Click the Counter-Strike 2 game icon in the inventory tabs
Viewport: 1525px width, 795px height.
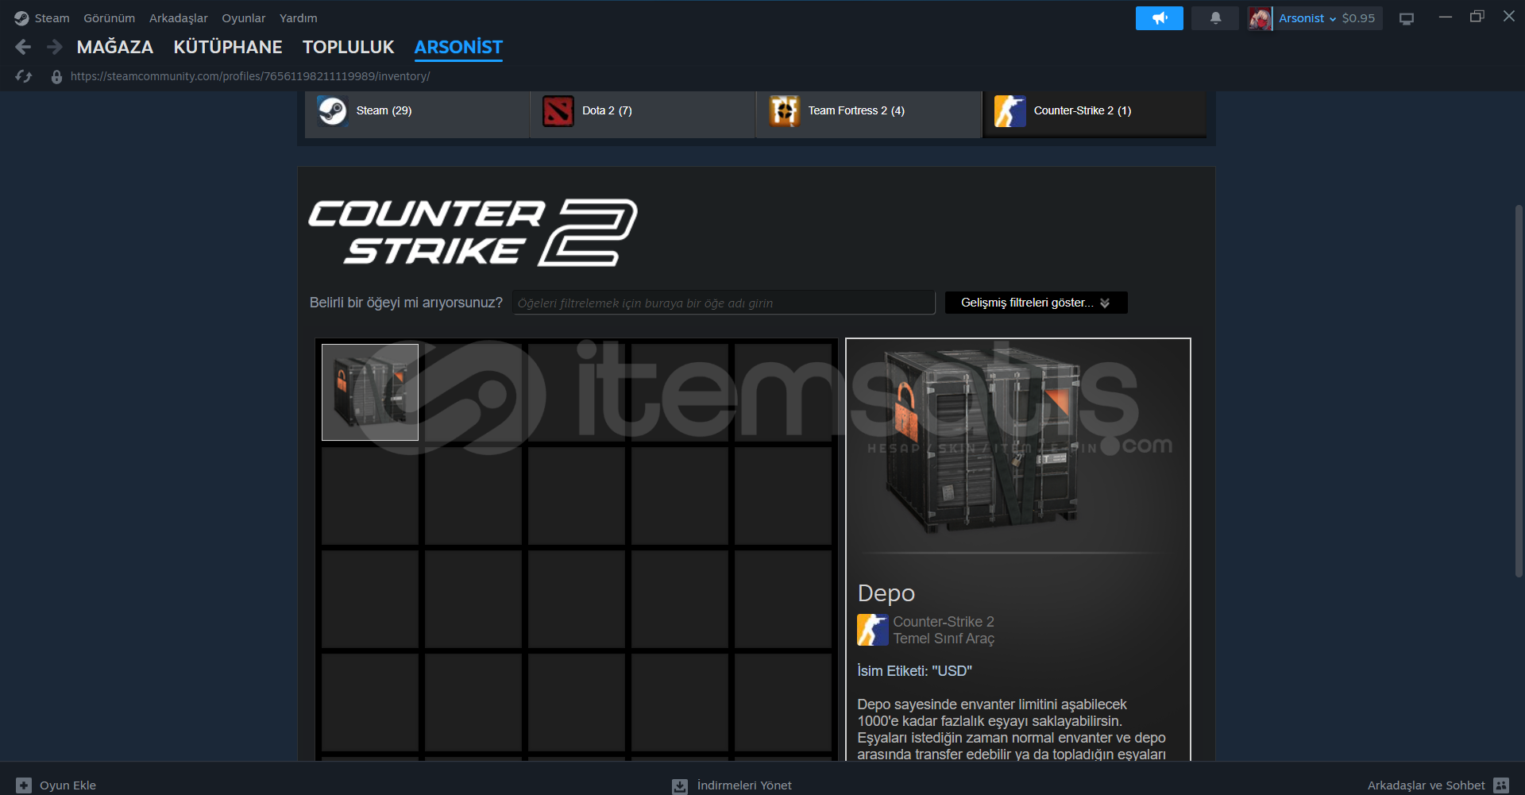point(1010,110)
